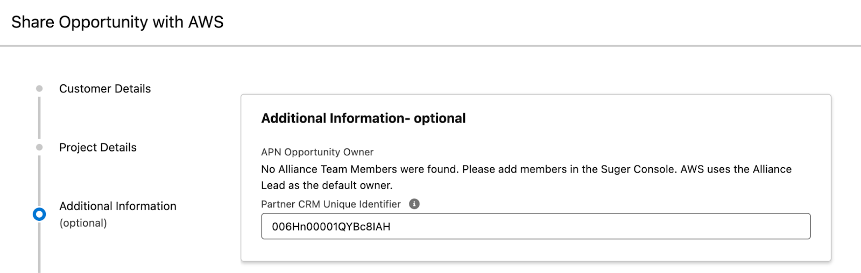Select the active Additional Information step circle
The height and width of the screenshot is (273, 861).
[x=39, y=214]
